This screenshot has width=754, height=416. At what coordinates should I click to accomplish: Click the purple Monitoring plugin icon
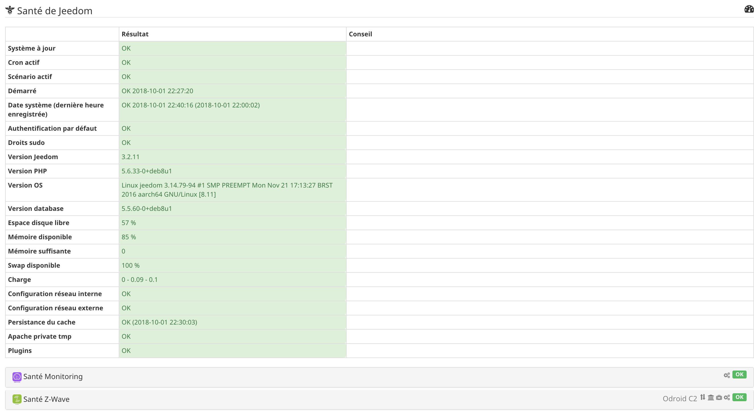(x=17, y=377)
